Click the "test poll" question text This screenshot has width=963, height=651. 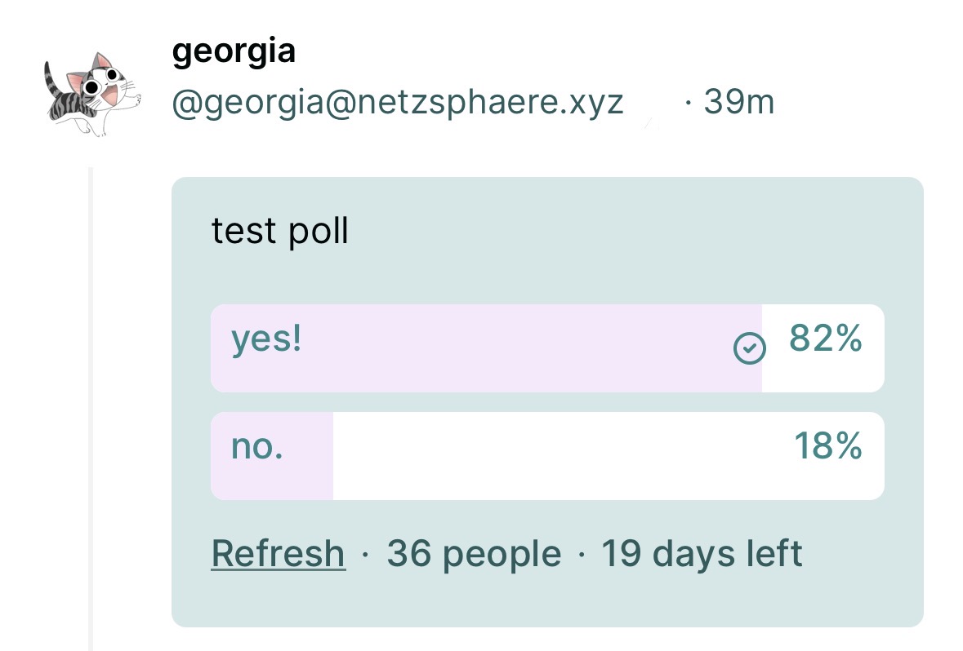[280, 232]
